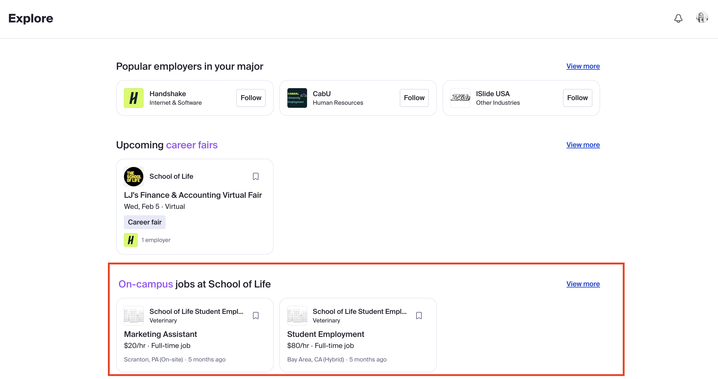Follow the Handshake employer
The image size is (718, 379).
tap(251, 98)
